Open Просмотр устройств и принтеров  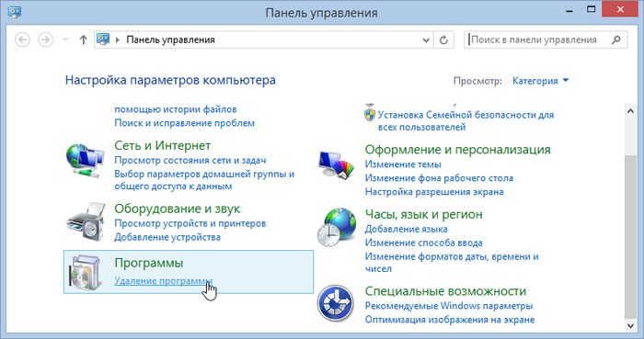tap(190, 223)
